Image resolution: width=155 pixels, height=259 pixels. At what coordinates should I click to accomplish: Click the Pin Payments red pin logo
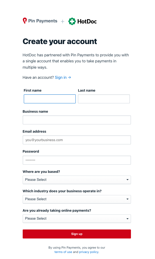click(25, 21)
